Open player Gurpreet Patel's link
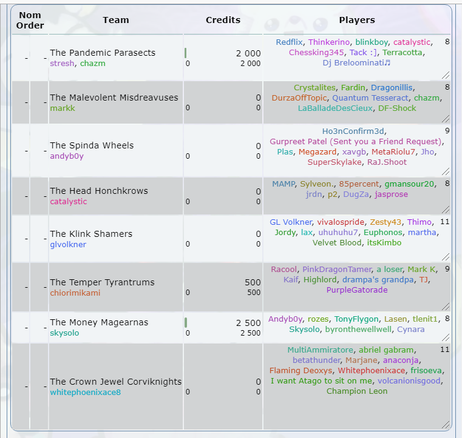 (x=356, y=142)
